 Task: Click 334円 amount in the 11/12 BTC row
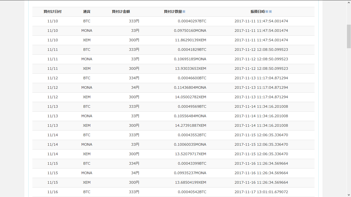(x=134, y=78)
